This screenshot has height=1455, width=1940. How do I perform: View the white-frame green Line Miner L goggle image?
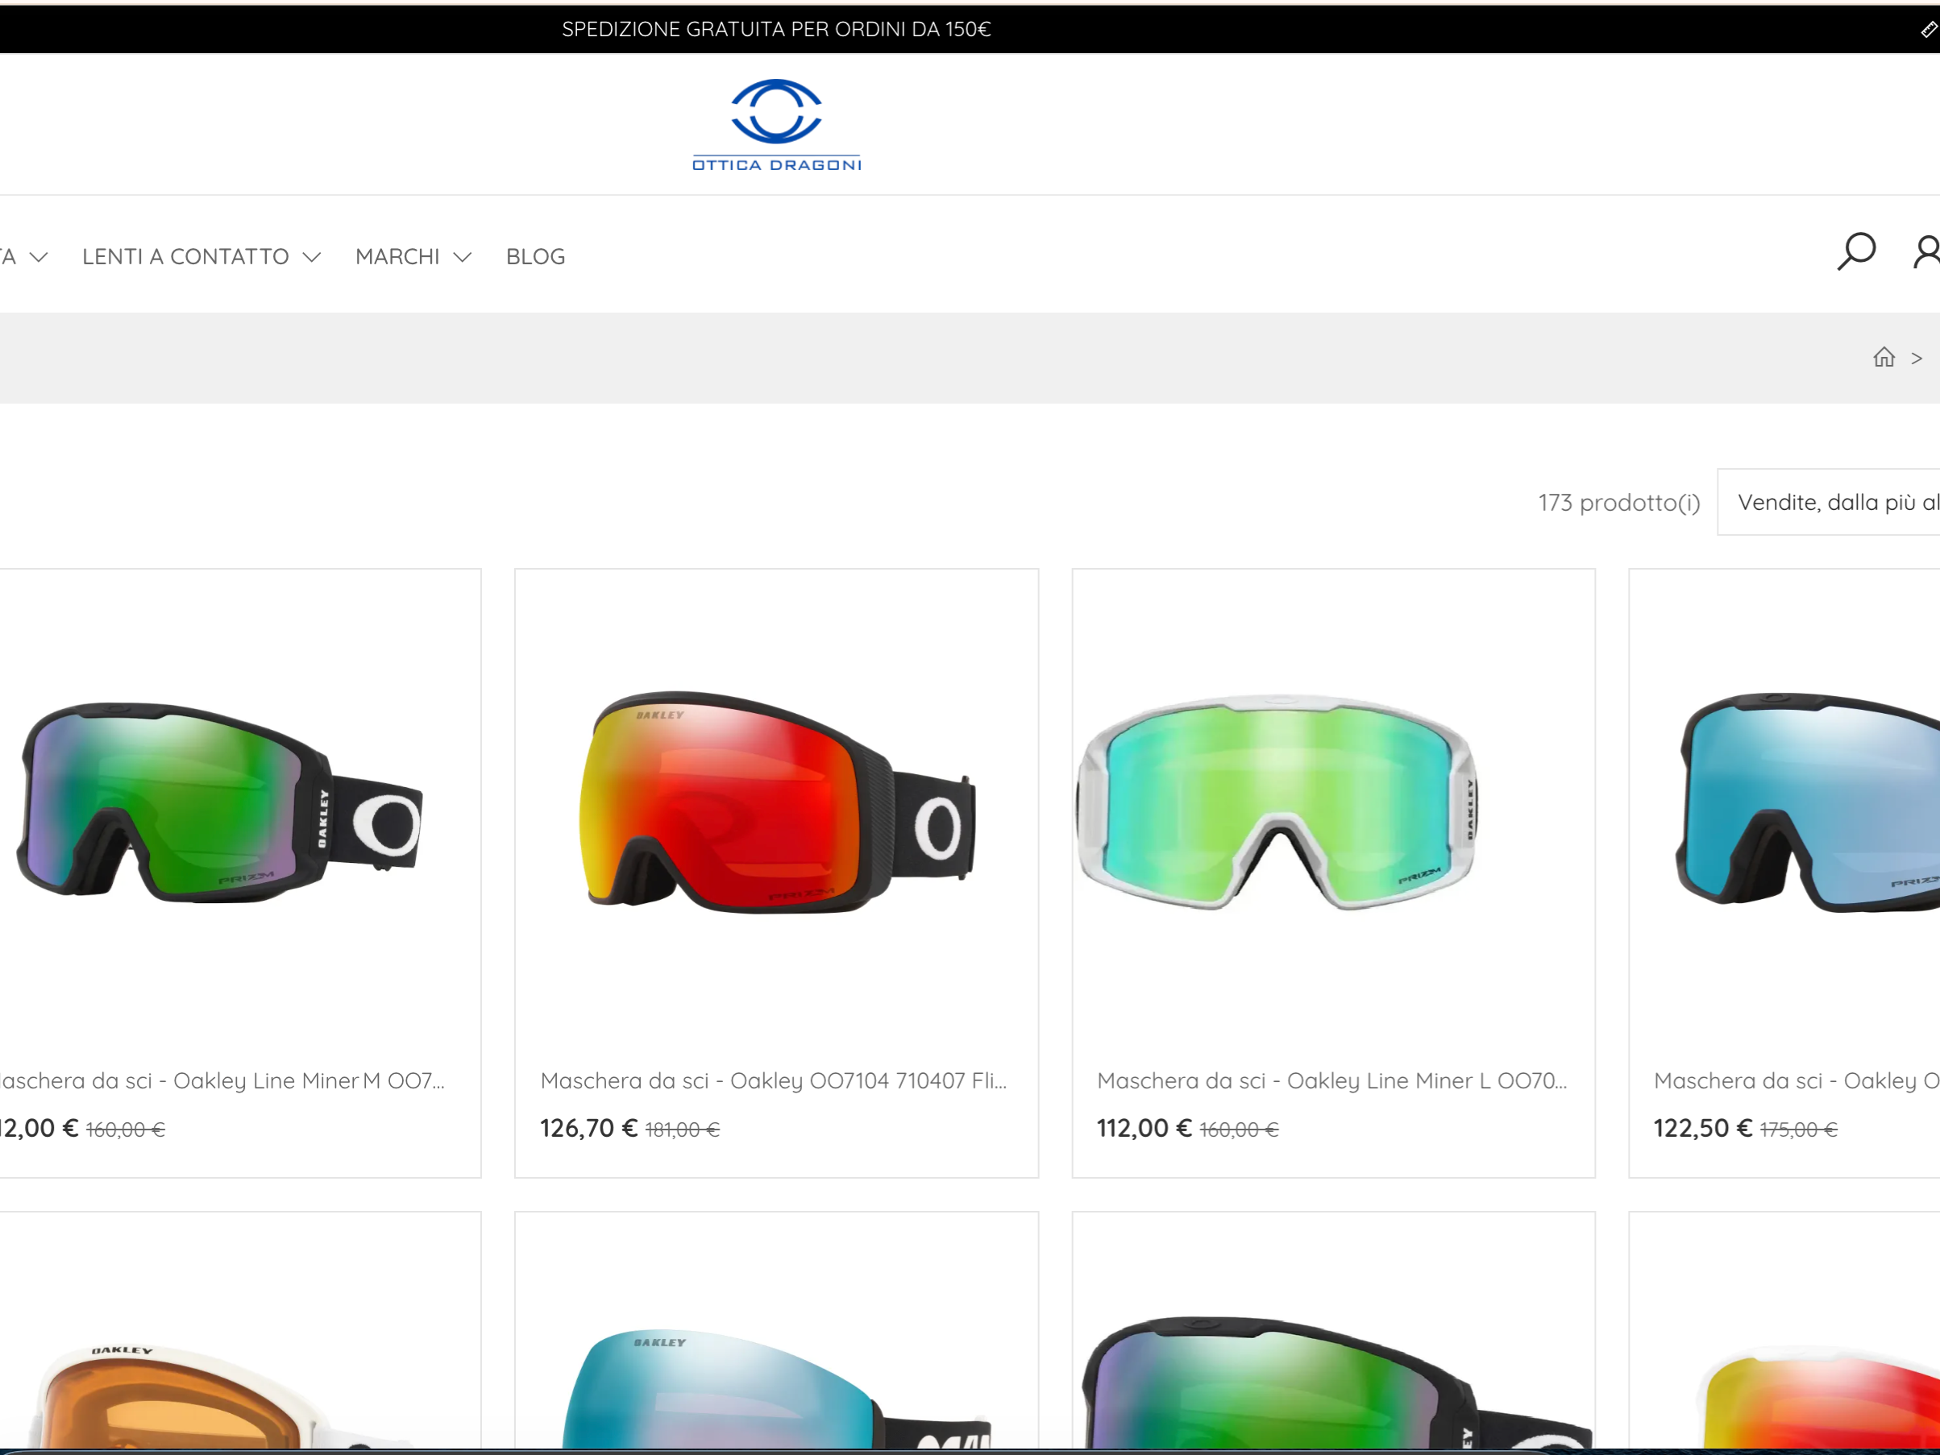(1277, 802)
